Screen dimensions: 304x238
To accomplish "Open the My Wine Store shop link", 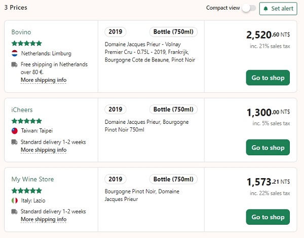I will pos(32,179).
